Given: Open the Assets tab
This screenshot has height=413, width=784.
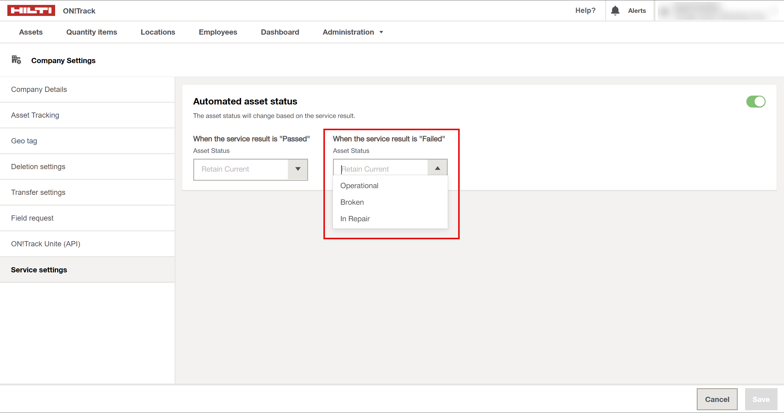Looking at the screenshot, I should (31, 32).
